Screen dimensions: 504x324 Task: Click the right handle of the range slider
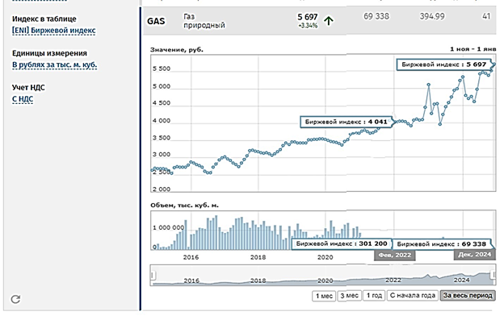[494, 276]
